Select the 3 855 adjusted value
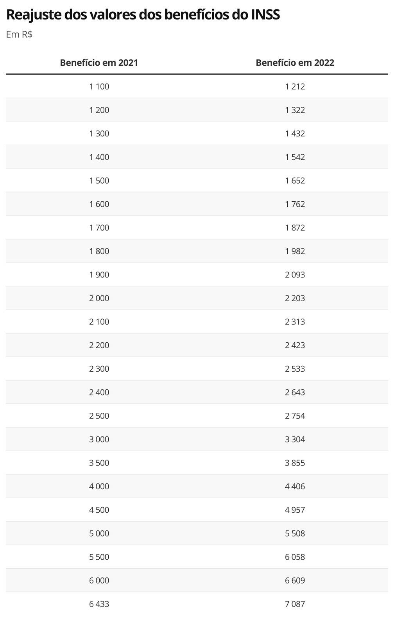394x621 pixels. click(295, 463)
